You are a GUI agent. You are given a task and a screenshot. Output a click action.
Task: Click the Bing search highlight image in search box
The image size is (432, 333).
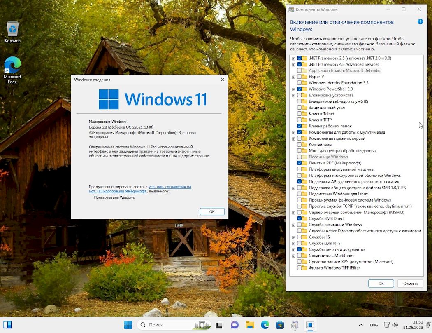(x=202, y=325)
